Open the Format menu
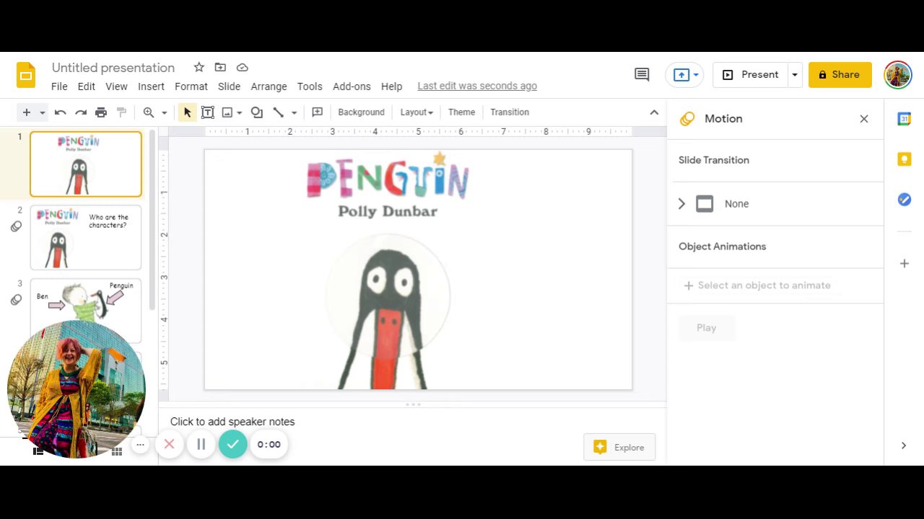Screen dimensions: 924x519 (x=191, y=86)
